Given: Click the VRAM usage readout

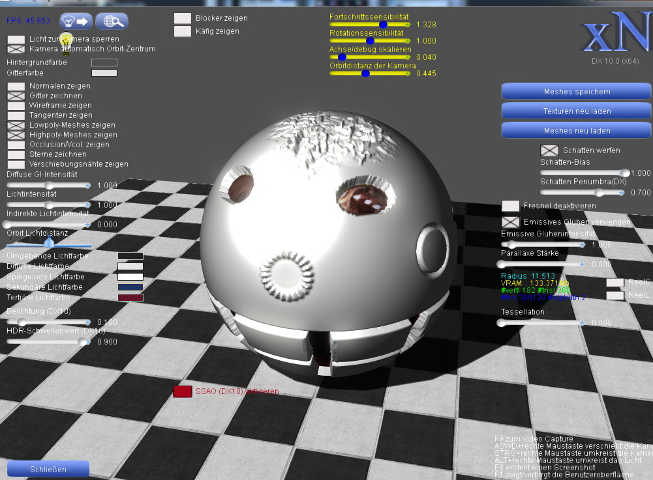Looking at the screenshot, I should click(535, 283).
